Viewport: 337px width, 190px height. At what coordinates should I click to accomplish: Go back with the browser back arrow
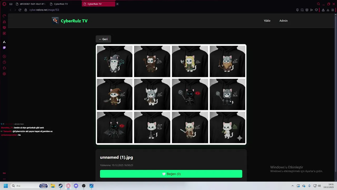(x=11, y=10)
